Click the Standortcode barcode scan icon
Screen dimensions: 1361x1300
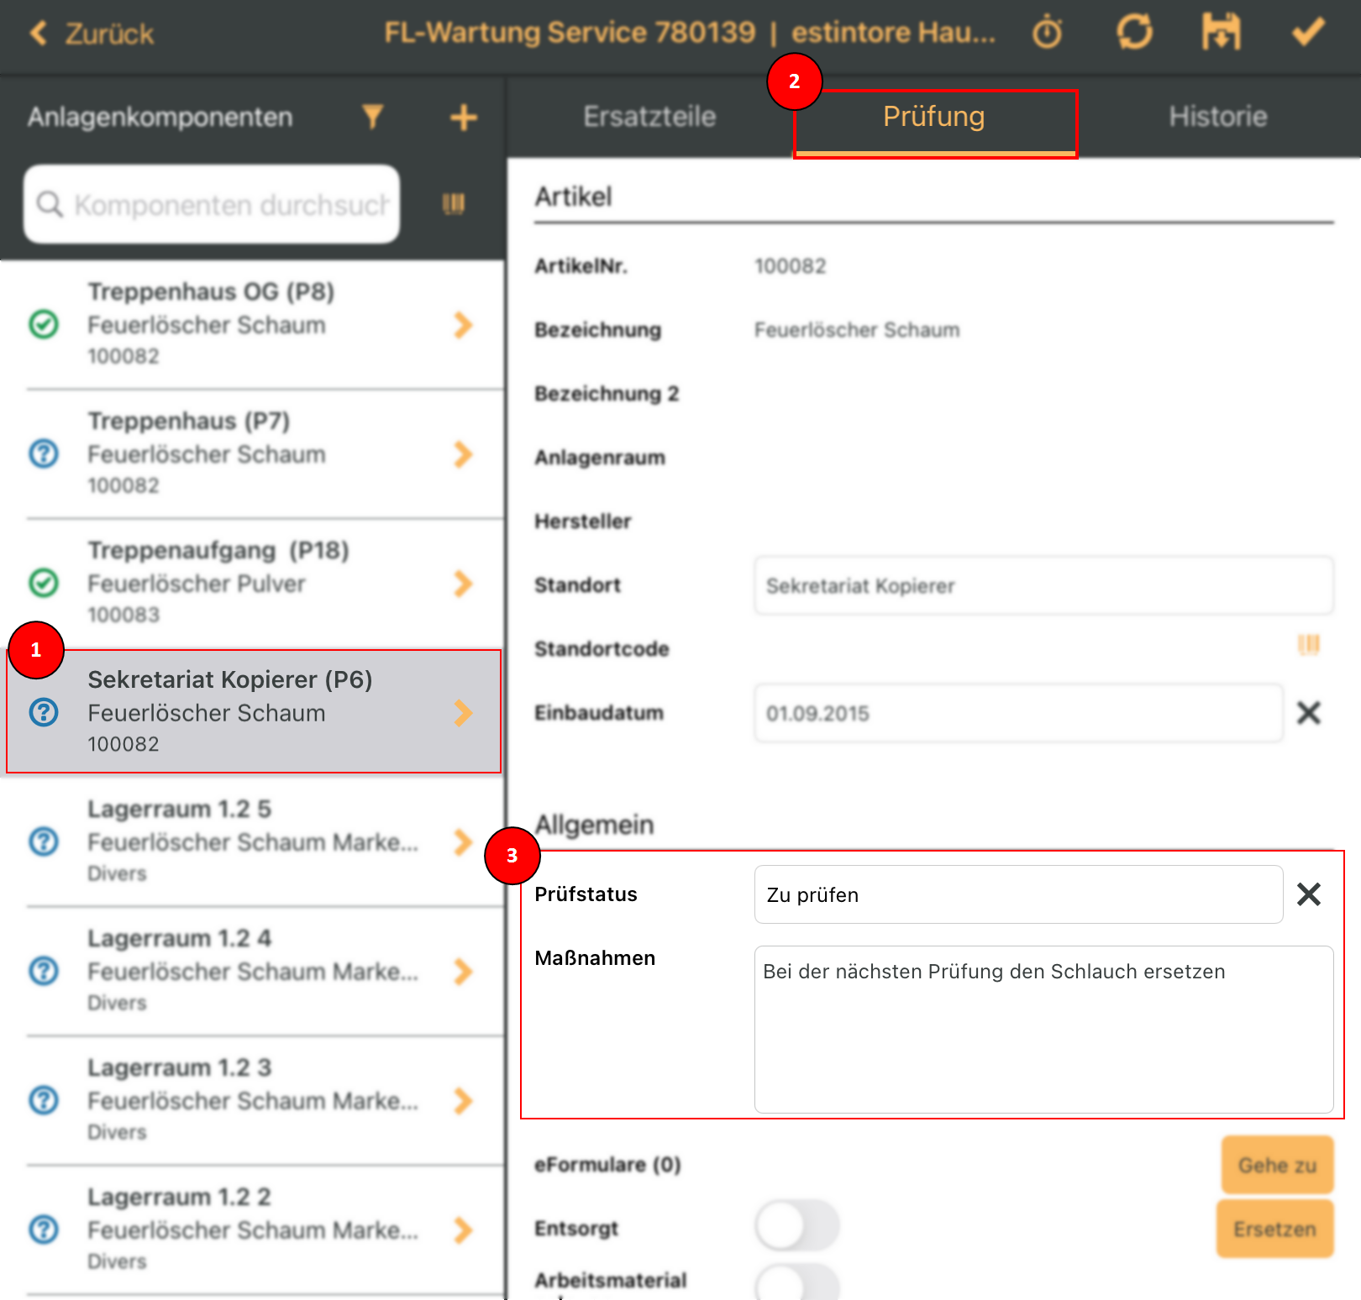[1309, 645]
